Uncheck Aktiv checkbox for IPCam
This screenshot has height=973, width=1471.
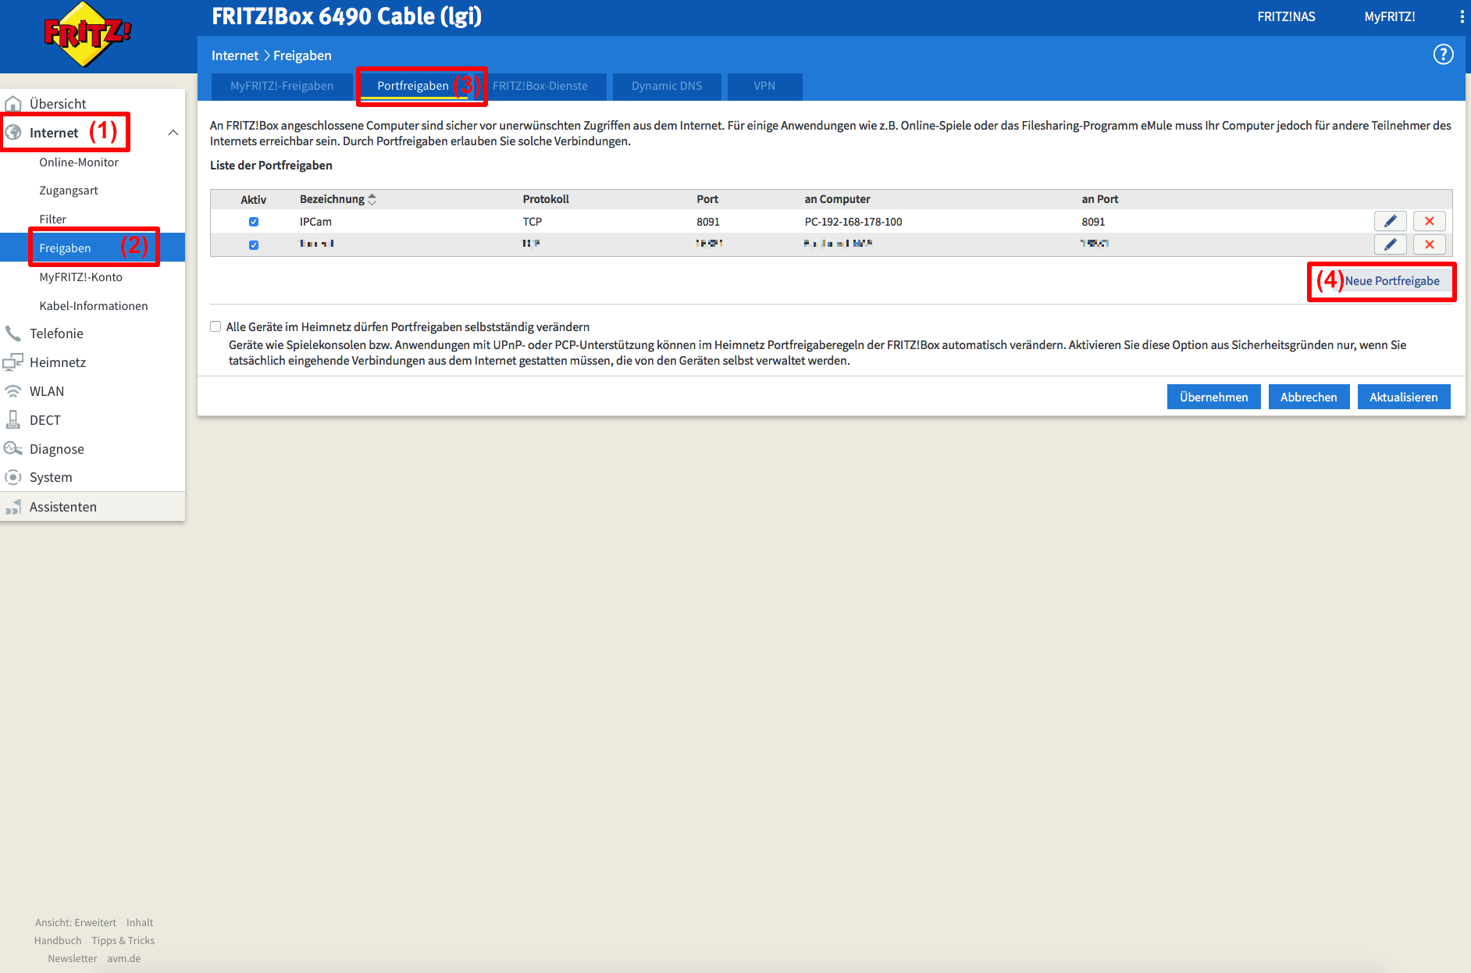coord(254,222)
